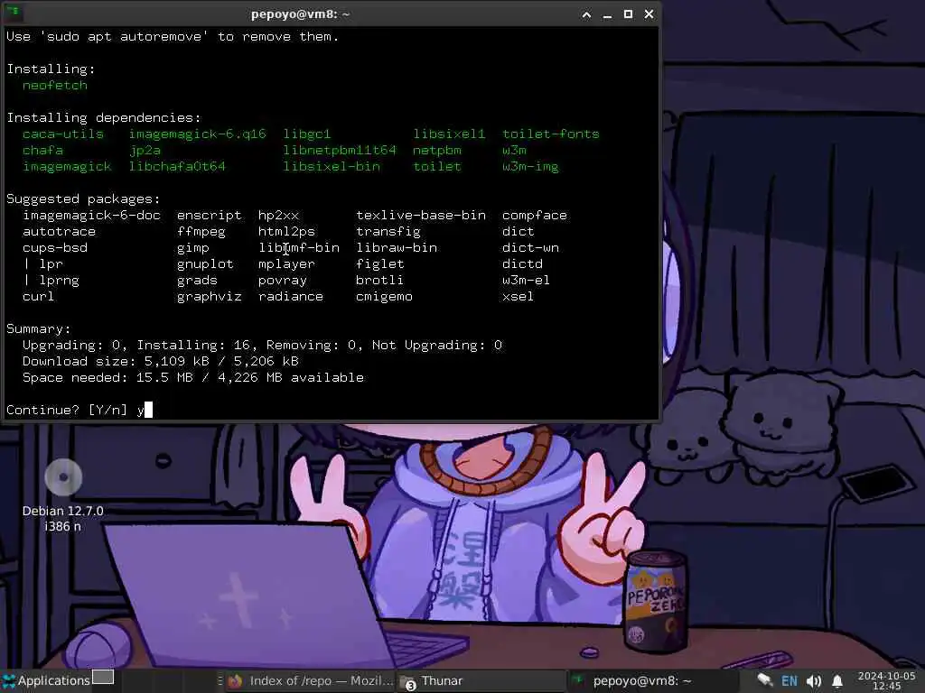Click 'toilet-fonts' in dependencies

pyautogui.click(x=550, y=134)
